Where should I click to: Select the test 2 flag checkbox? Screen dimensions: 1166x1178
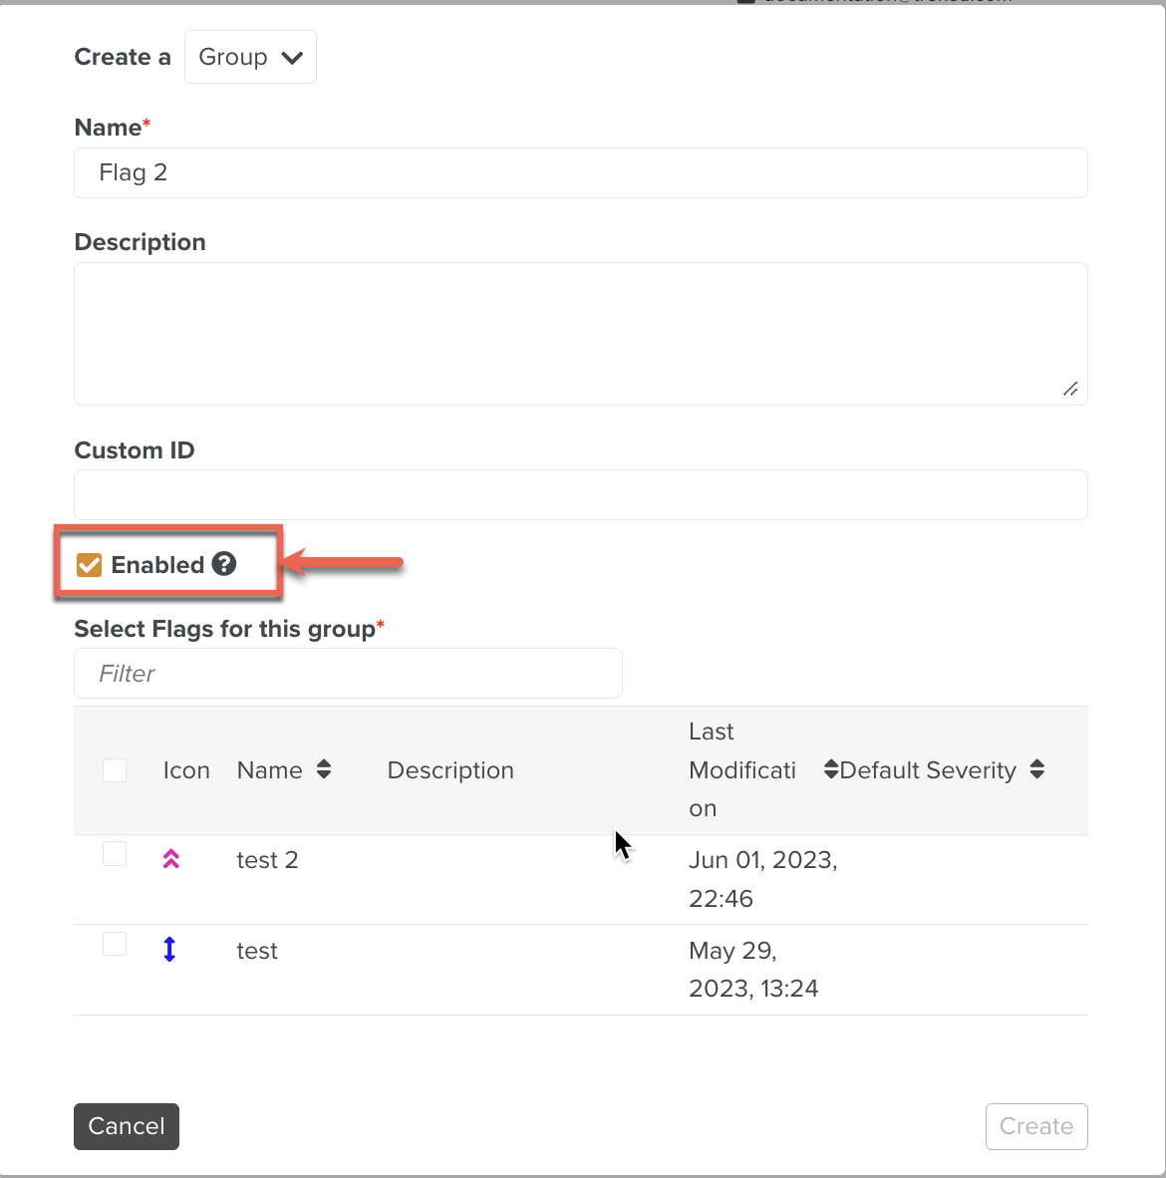click(115, 854)
